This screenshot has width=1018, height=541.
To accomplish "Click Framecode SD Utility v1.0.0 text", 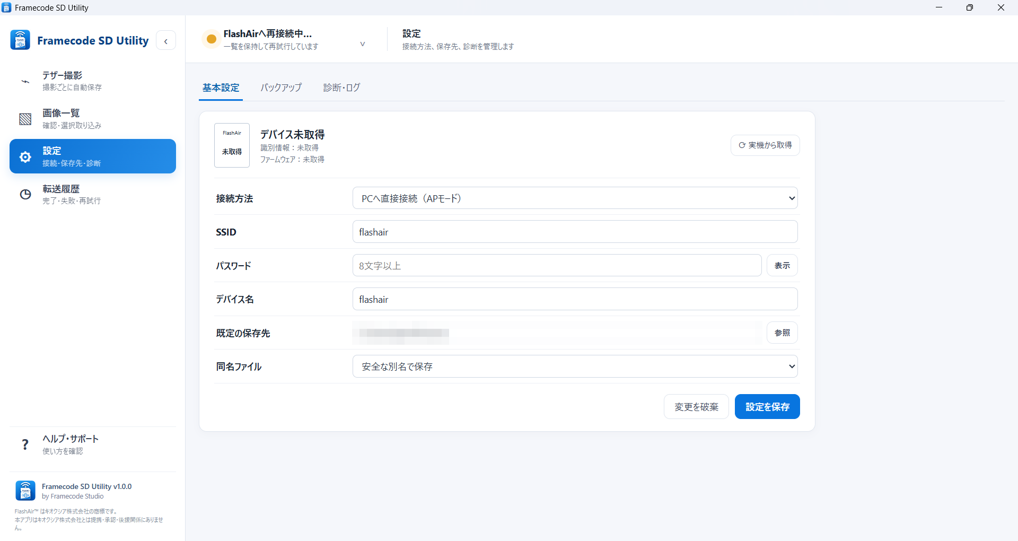I will [x=86, y=486].
